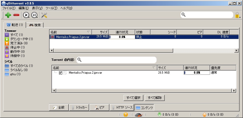The image size is (243, 118).
Task: Click the red minus remove torrent icon
Action: pyautogui.click(x=16, y=15)
